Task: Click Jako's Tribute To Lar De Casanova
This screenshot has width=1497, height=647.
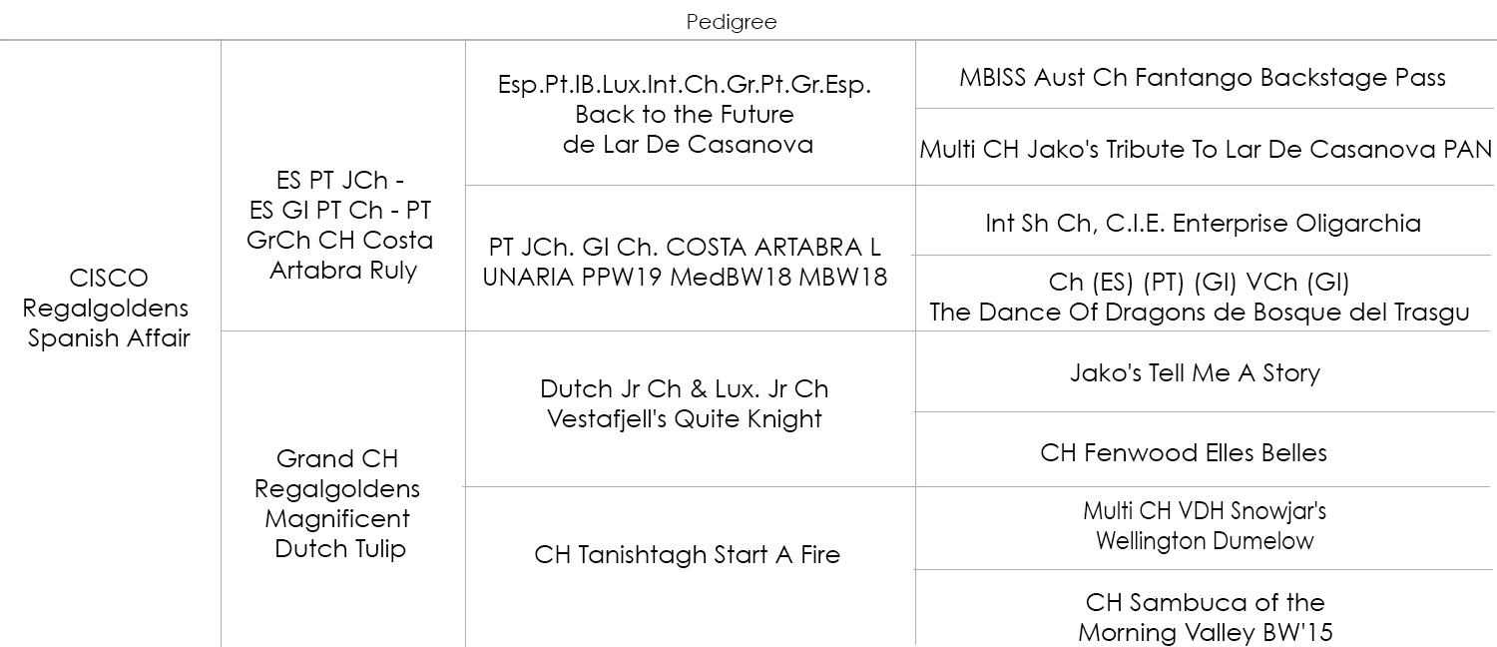Action: (x=1205, y=150)
